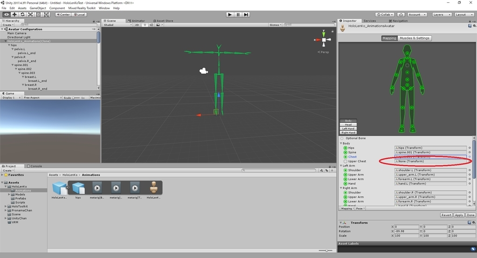Open the Collab dropdown

[385, 14]
